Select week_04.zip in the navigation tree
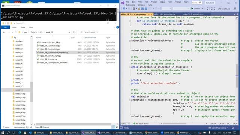240x135 pixels. tap(20, 105)
